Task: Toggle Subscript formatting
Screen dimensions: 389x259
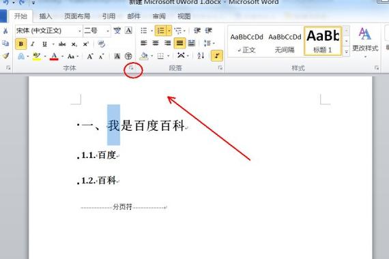Action: tap(74, 44)
